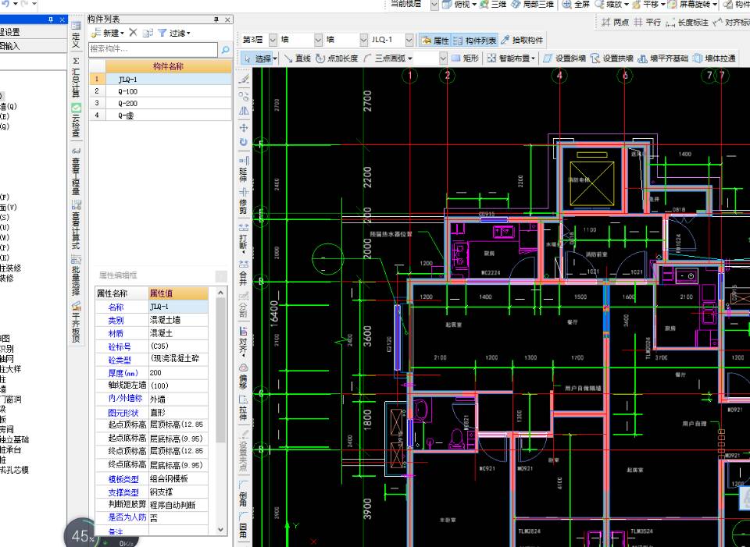Image resolution: width=750 pixels, height=547 pixels.
Task: Select the 偏移 offset tool
Action: 244,376
